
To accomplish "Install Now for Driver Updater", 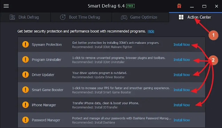I will tap(182, 75).
